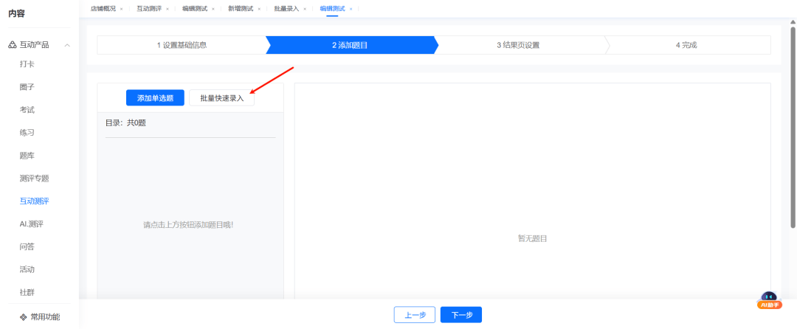Open 测评专题 in the sidebar
This screenshot has width=797, height=329.
[x=34, y=179]
